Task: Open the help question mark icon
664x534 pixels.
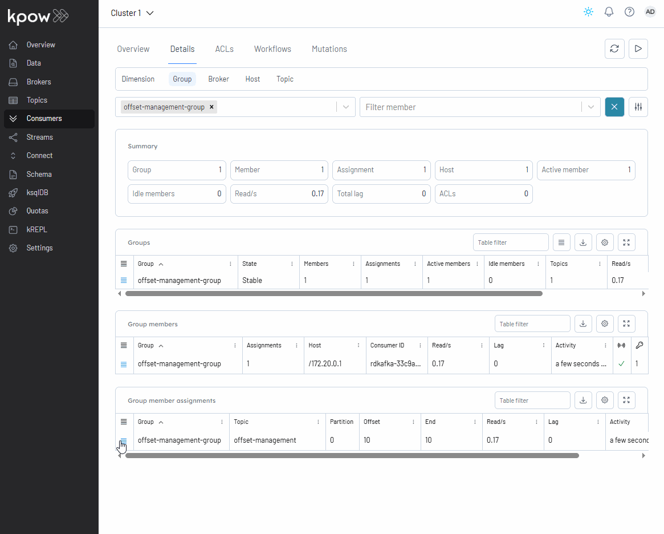Action: pos(629,12)
